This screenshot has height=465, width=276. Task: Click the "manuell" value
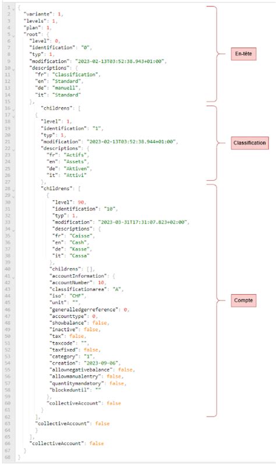point(66,88)
